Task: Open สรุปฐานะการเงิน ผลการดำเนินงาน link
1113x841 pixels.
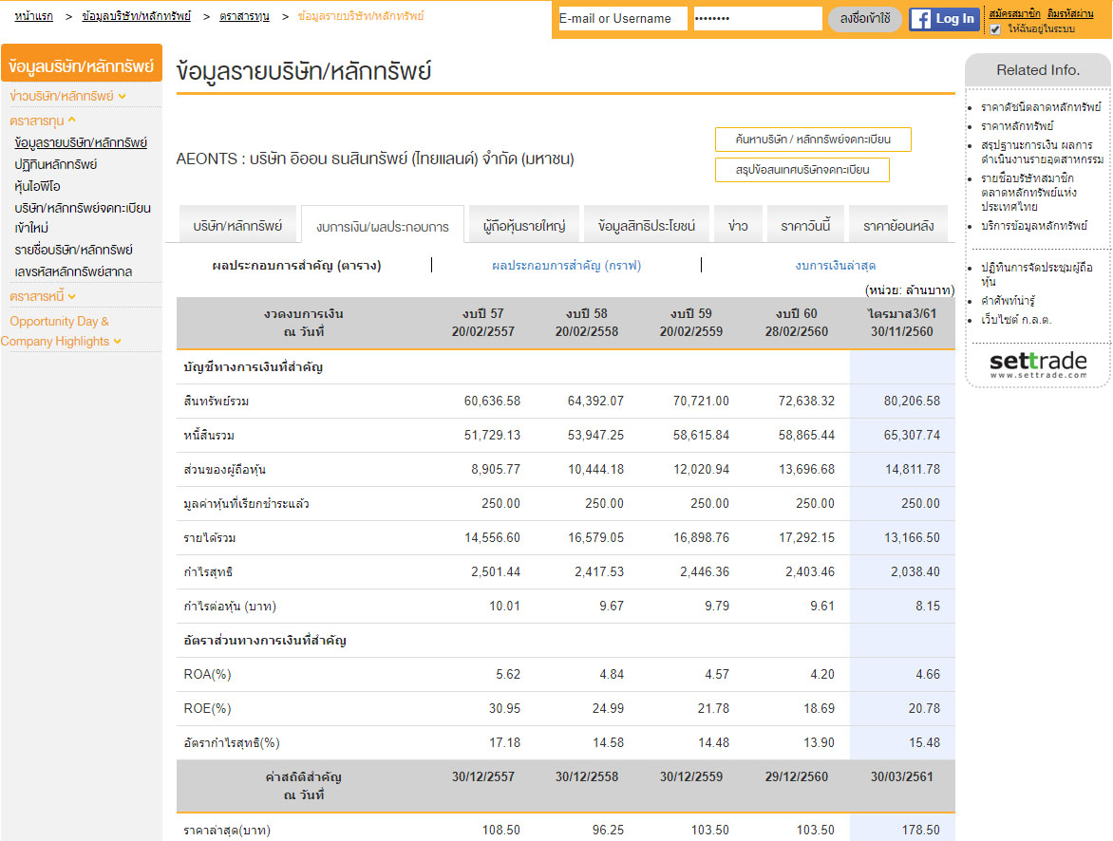Action: (x=1042, y=152)
